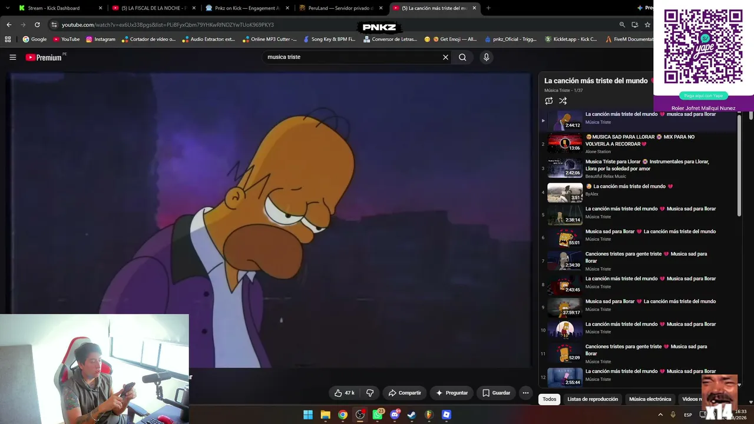
Task: Share the video with Compartir
Action: click(405, 393)
